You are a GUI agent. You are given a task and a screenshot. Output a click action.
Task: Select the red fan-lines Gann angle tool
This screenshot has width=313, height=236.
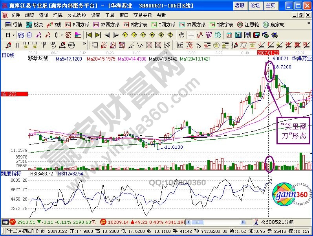pos(104,45)
